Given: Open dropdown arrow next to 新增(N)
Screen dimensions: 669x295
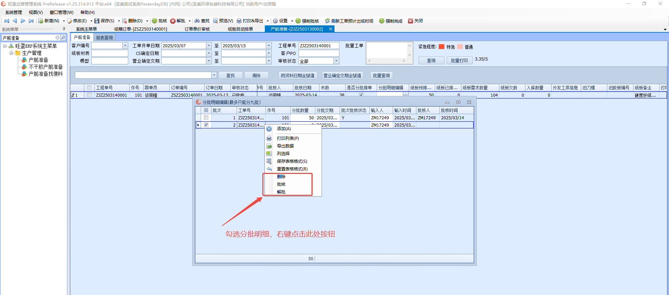Looking at the screenshot, I should pos(64,21).
